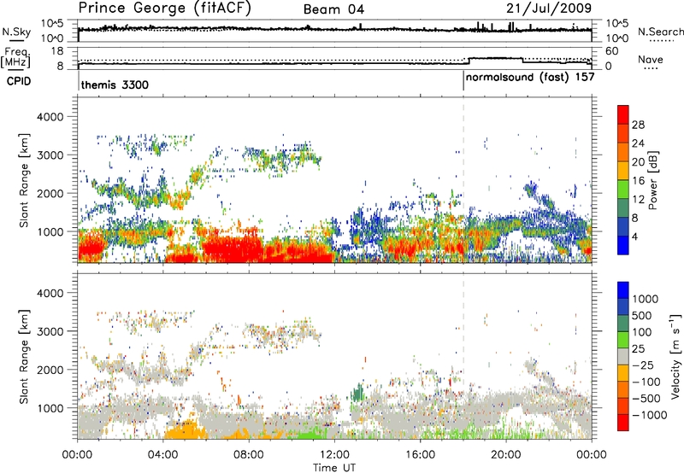Image resolution: width=684 pixels, height=473 pixels.
Task: Click the '60' tick on the Nave axis
Action: click(612, 51)
